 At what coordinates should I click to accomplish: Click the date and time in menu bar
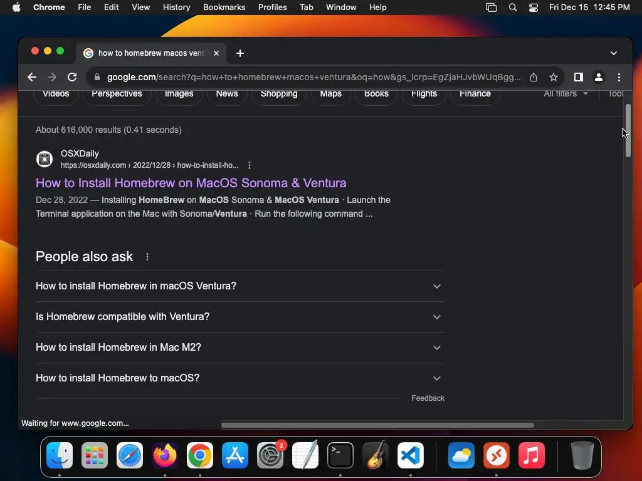tap(589, 8)
